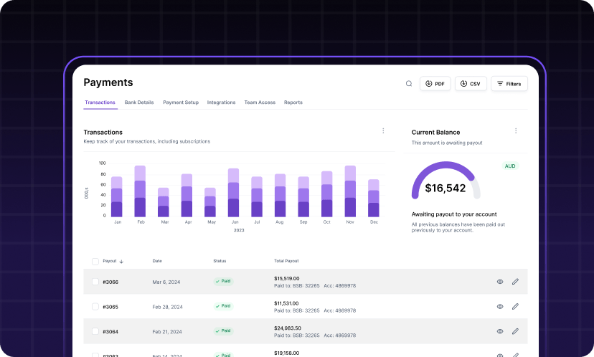Select the checkbox for payout #3066

pos(95,282)
